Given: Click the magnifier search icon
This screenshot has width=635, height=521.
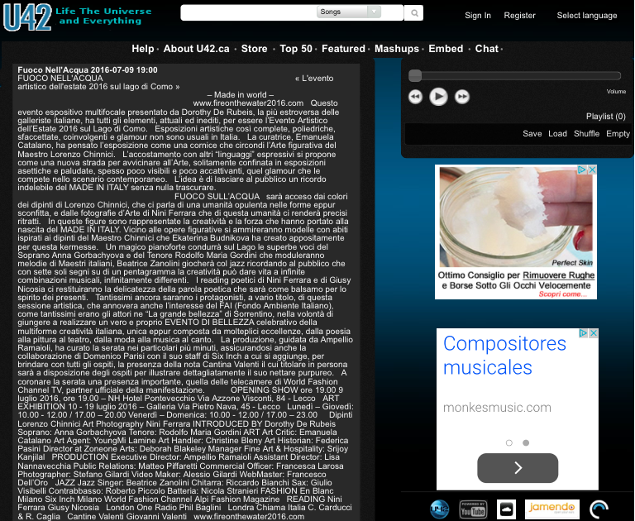Looking at the screenshot, I should point(413,12).
